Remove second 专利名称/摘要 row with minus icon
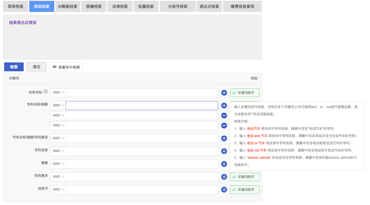Viewport: 370px width, 205px height. [224, 116]
